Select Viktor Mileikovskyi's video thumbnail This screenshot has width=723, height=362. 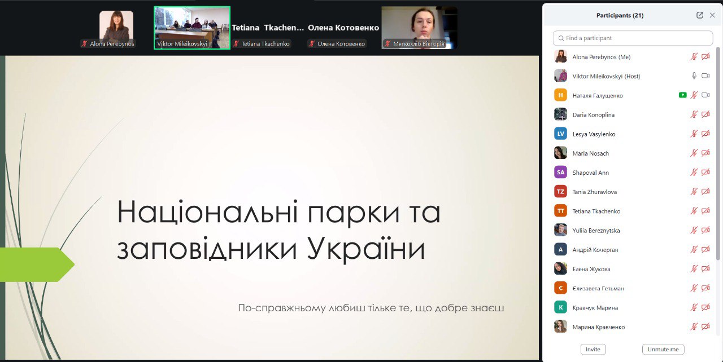point(192,28)
